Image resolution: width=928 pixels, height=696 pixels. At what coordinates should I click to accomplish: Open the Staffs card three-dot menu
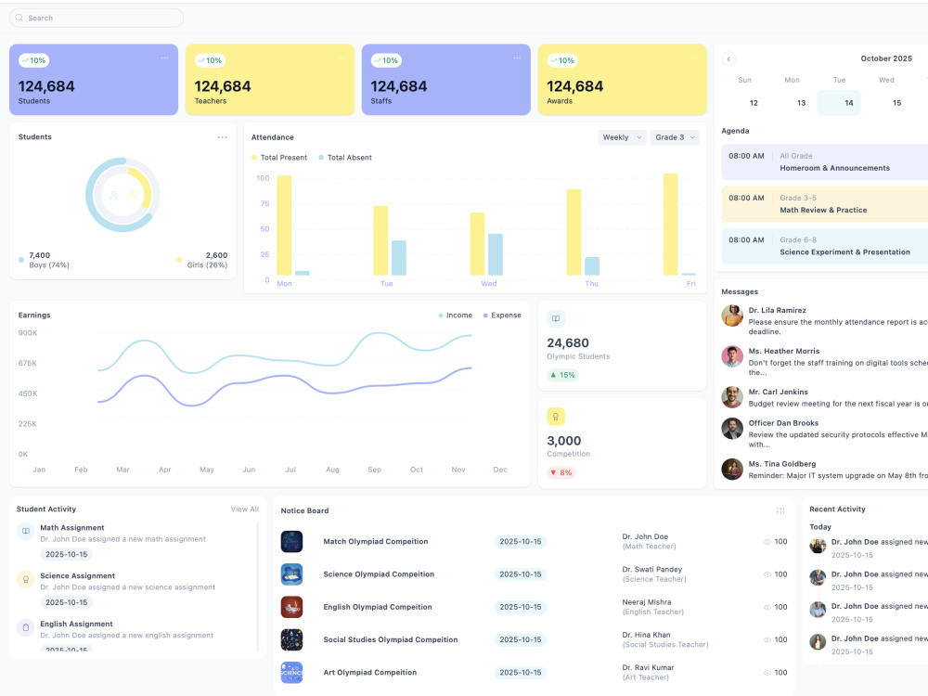[x=517, y=58]
